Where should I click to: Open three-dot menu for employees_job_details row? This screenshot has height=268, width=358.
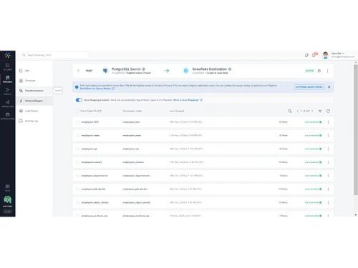(x=328, y=189)
